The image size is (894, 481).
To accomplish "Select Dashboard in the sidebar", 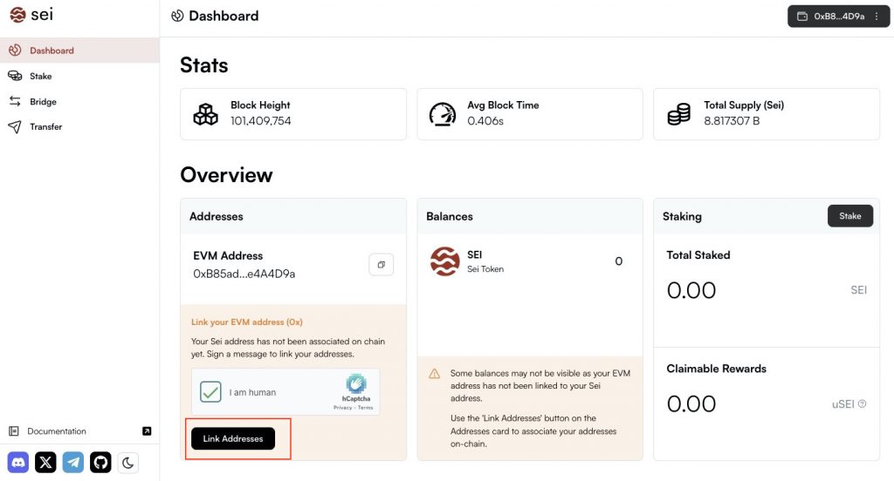I will click(x=52, y=51).
